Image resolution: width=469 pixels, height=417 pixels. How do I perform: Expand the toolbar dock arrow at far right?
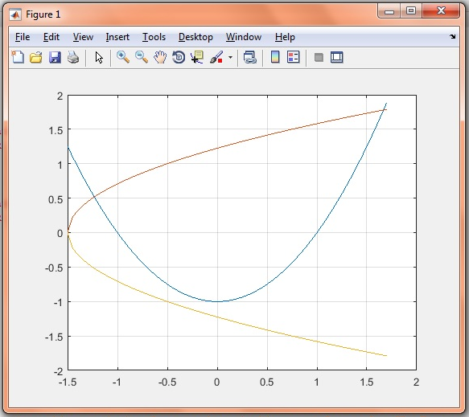click(453, 36)
